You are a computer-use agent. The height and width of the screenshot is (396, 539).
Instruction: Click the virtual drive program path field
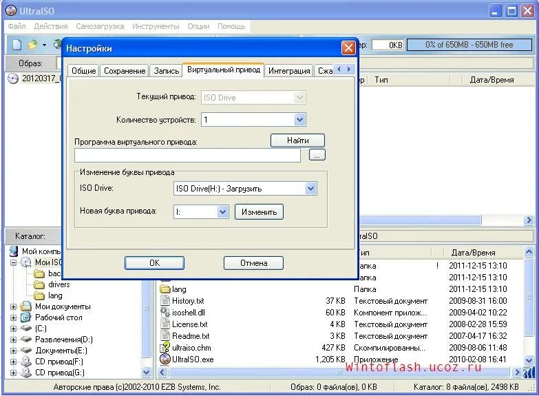pyautogui.click(x=188, y=156)
